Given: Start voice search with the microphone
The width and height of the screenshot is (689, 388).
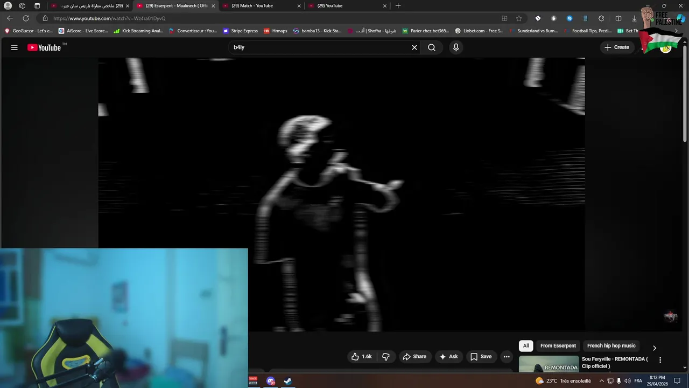Looking at the screenshot, I should click(x=456, y=47).
